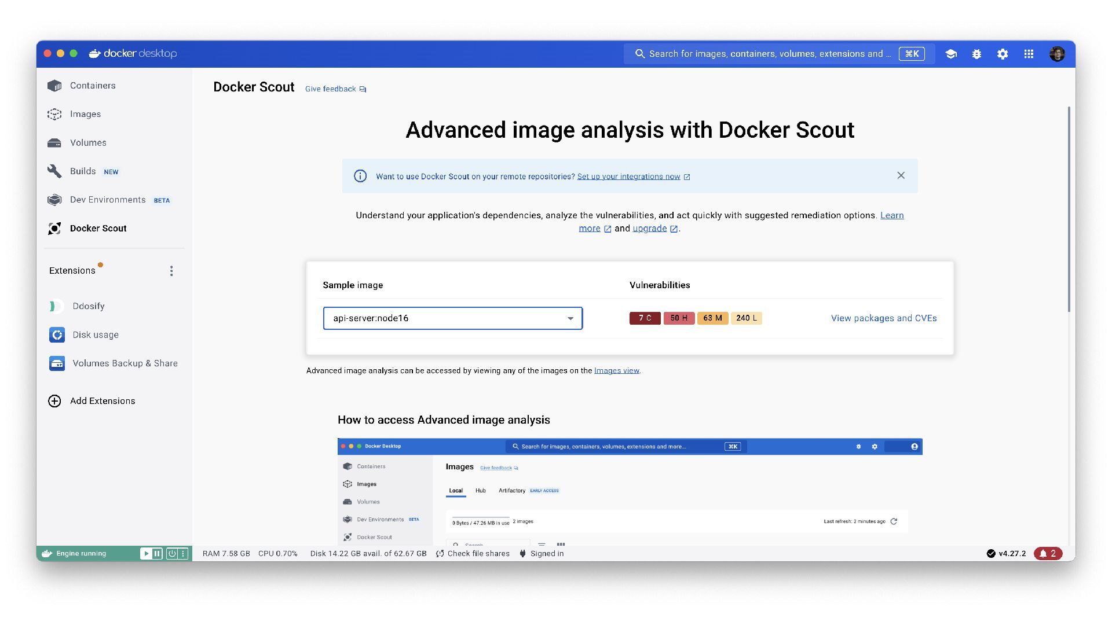Open Containers in the sidebar
The width and height of the screenshot is (1112, 625).
[93, 86]
